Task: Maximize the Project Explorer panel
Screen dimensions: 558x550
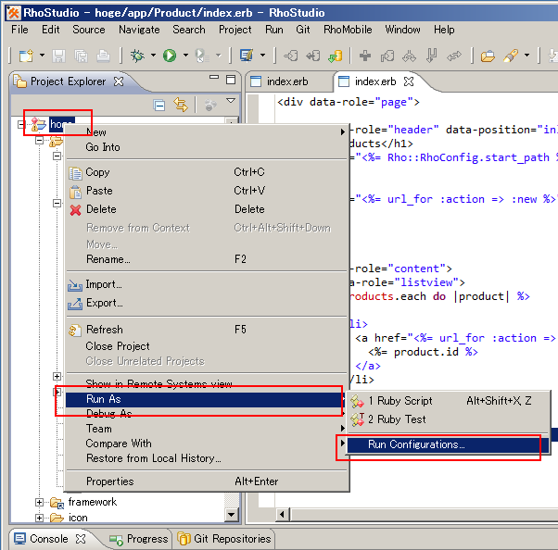Action: tap(231, 80)
